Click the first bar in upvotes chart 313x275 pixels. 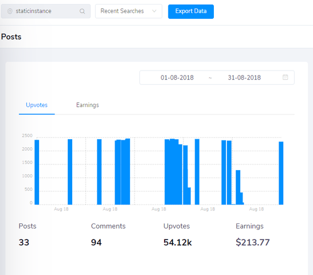tap(37, 172)
